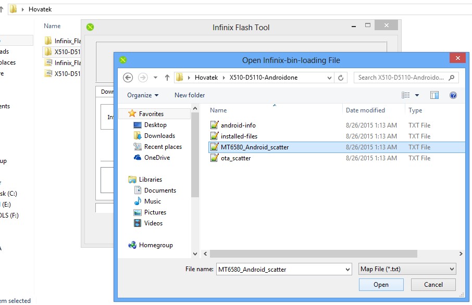The width and height of the screenshot is (472, 305).
Task: Sort files by the Name column
Action: [218, 110]
